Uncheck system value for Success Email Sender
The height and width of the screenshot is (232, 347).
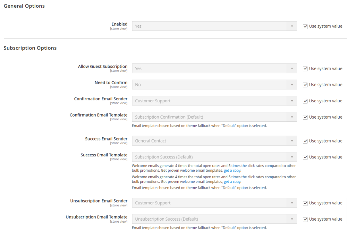click(x=305, y=141)
